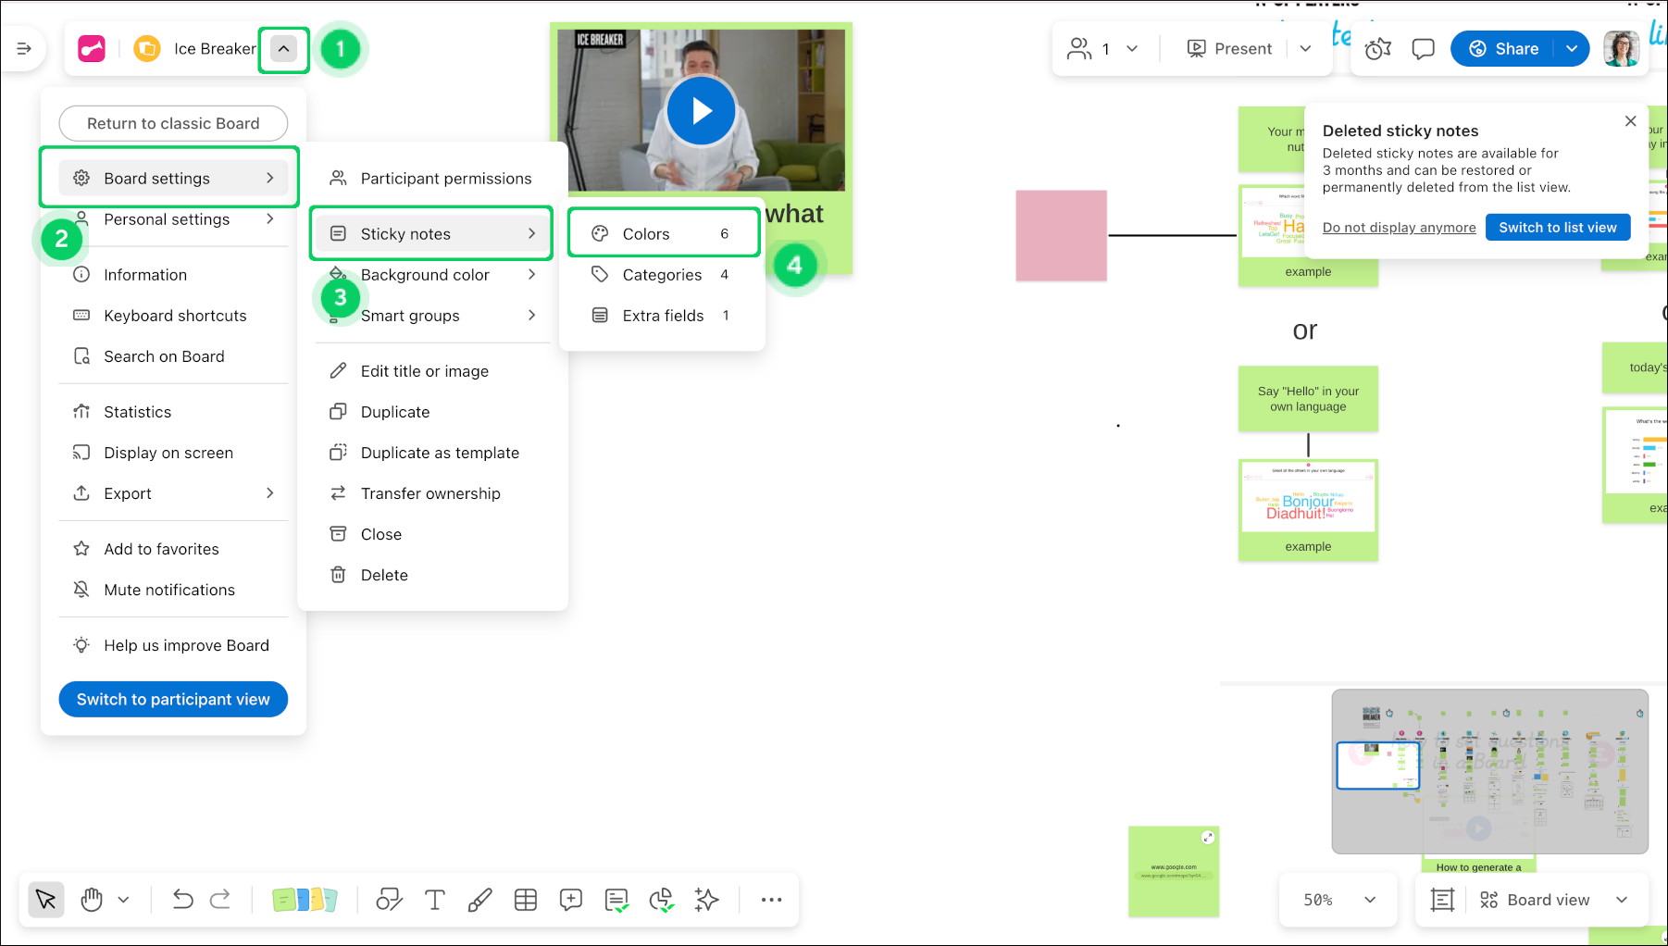This screenshot has width=1668, height=946.
Task: Toggle Mute notifications
Action: [169, 590]
